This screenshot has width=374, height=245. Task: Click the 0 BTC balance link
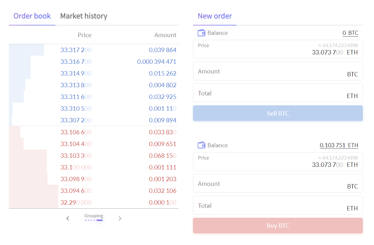click(350, 33)
